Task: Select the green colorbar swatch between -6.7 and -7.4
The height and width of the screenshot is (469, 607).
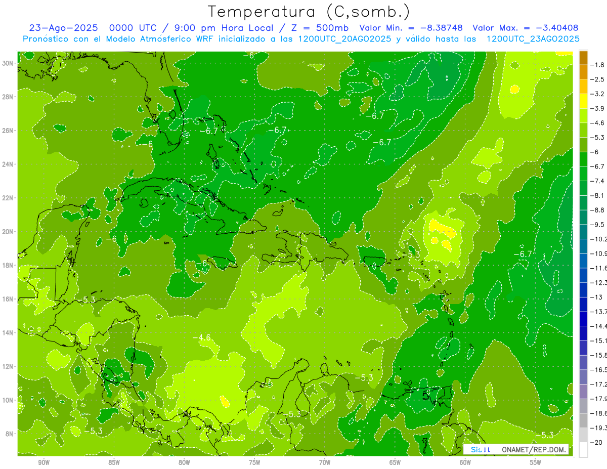Action: click(x=583, y=174)
